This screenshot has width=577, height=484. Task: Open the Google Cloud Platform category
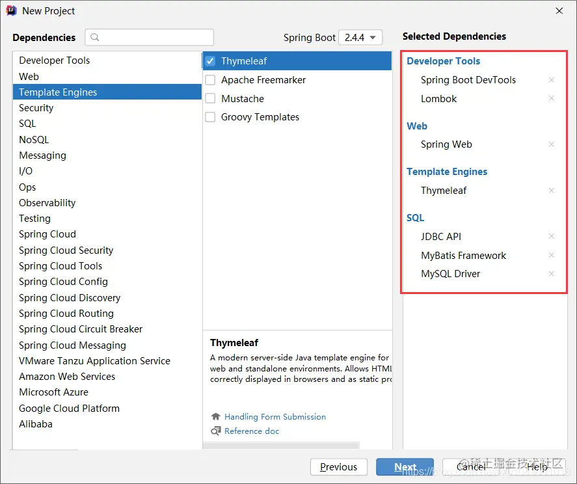point(107,408)
